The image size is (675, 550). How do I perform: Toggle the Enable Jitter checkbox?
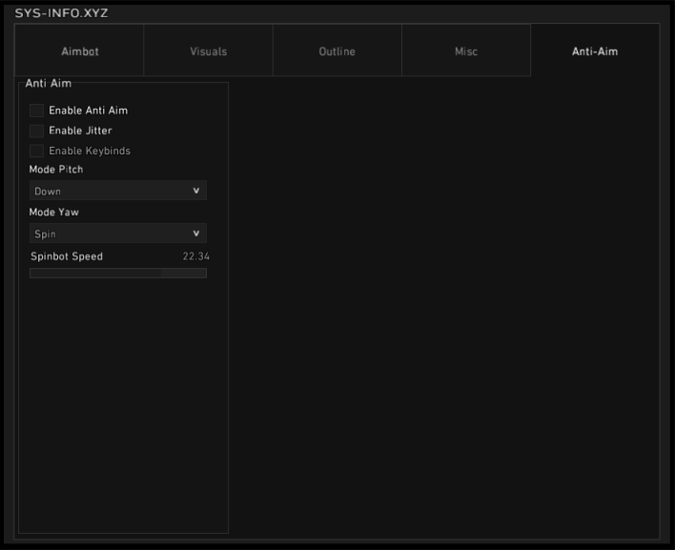coord(37,131)
